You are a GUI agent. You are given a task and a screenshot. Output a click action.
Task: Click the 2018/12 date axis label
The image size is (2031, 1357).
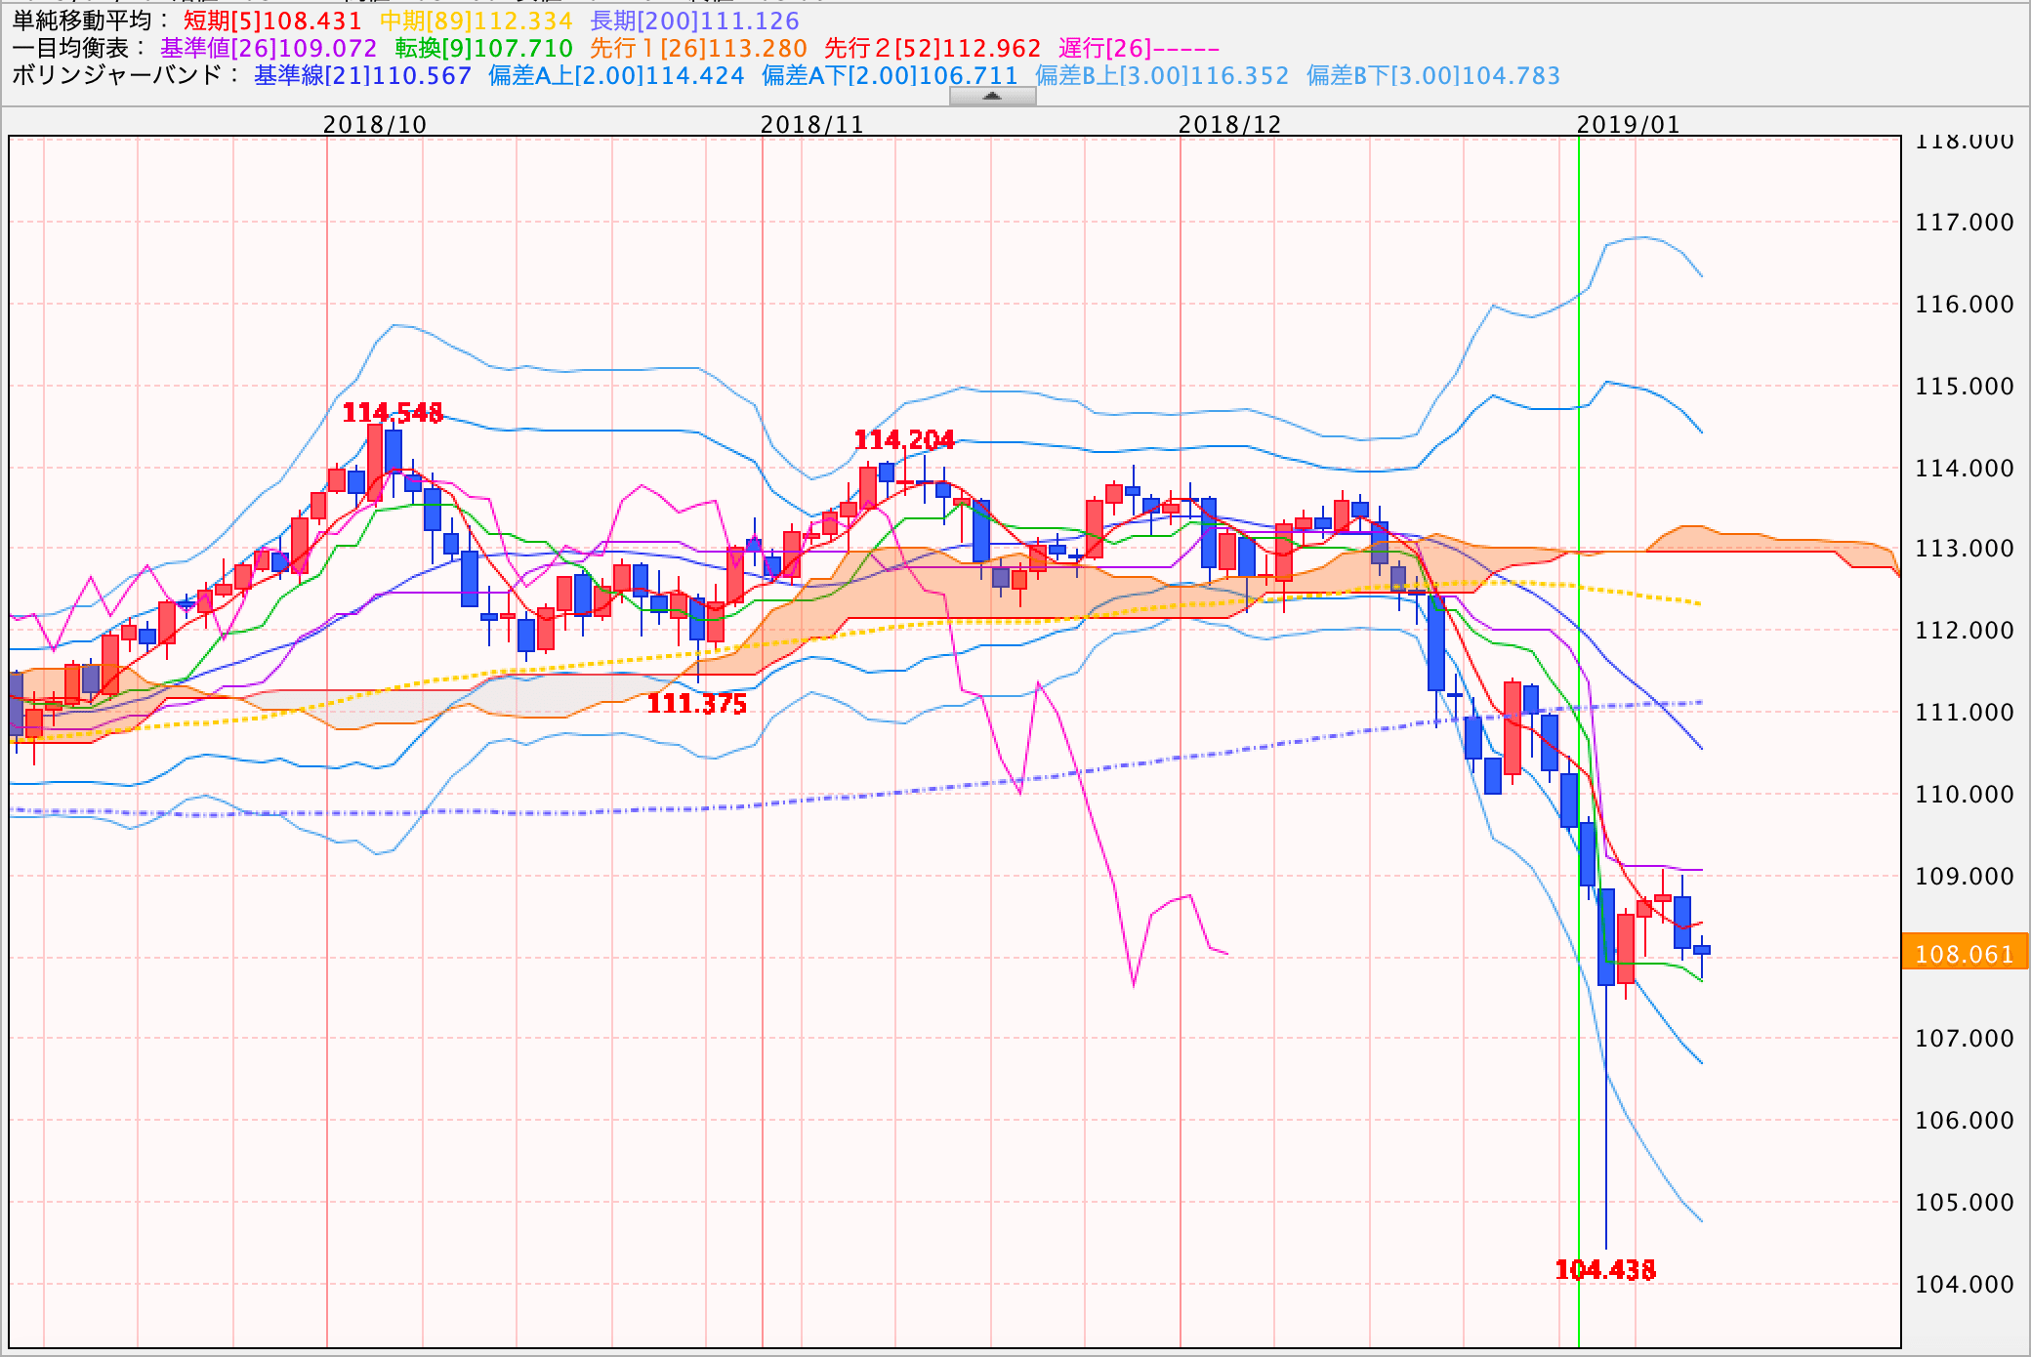click(x=1229, y=124)
